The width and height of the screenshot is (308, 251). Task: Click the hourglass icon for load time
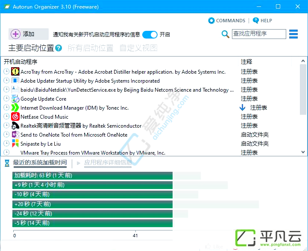pos(7,163)
